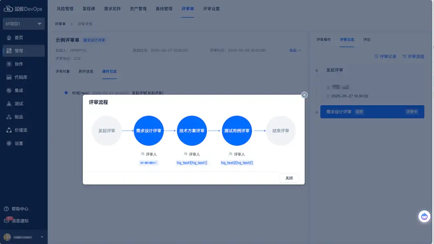Close the 评审流程 dialog with the X

coord(304,95)
